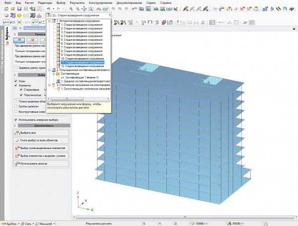This screenshot has width=298, height=226.
Task: Click Выбор элементов с выделен. узлами button
Action: 41,156
